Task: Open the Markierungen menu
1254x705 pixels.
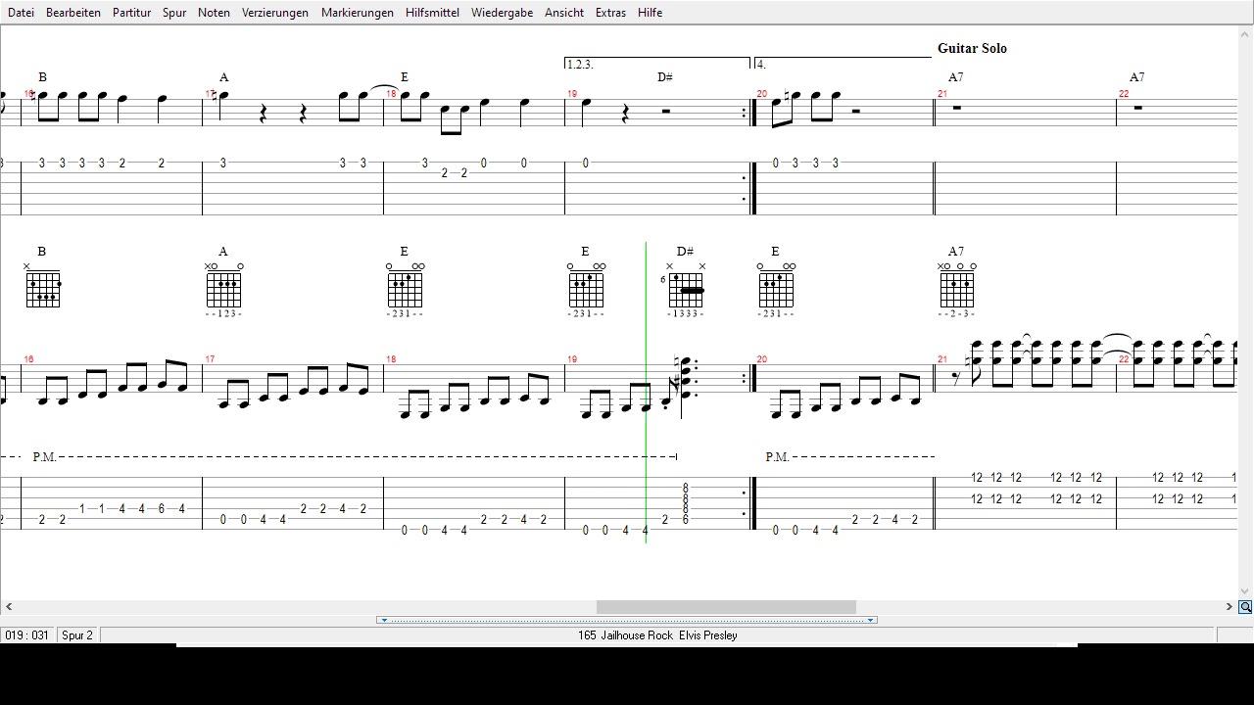Action: (x=358, y=13)
